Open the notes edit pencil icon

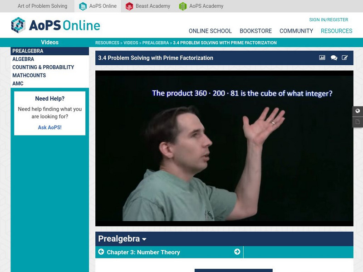pyautogui.click(x=345, y=58)
